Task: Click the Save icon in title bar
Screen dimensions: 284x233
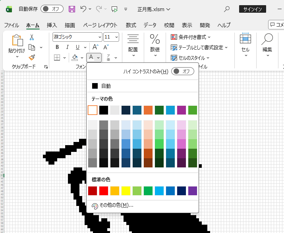Action: click(x=72, y=9)
